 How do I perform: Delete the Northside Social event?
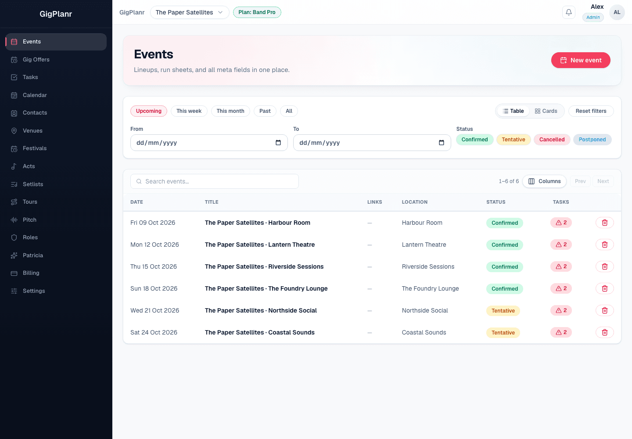coord(605,310)
